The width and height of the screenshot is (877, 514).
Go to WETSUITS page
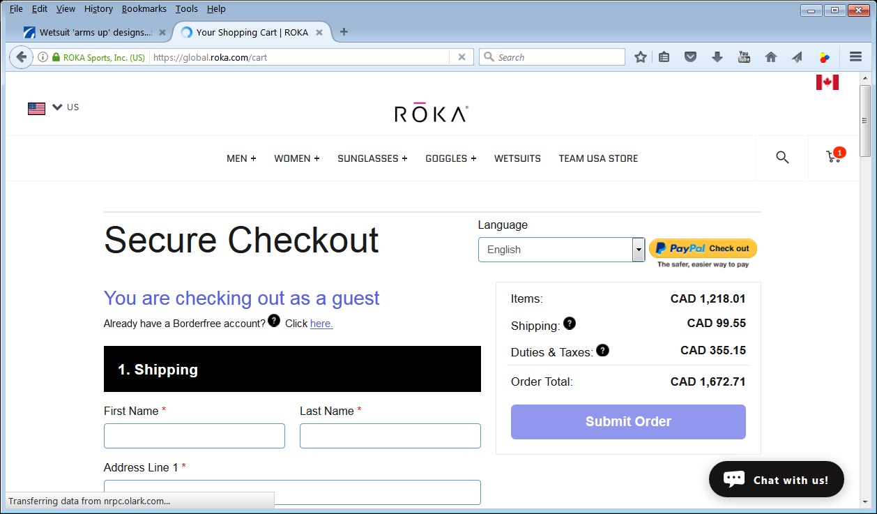pos(517,158)
